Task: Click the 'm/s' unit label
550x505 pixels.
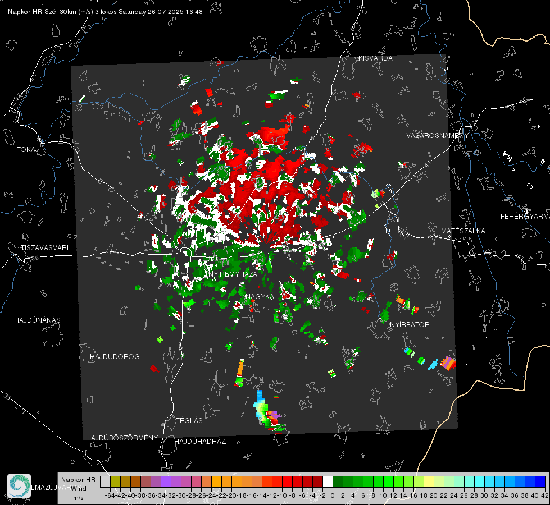Action: (78, 498)
